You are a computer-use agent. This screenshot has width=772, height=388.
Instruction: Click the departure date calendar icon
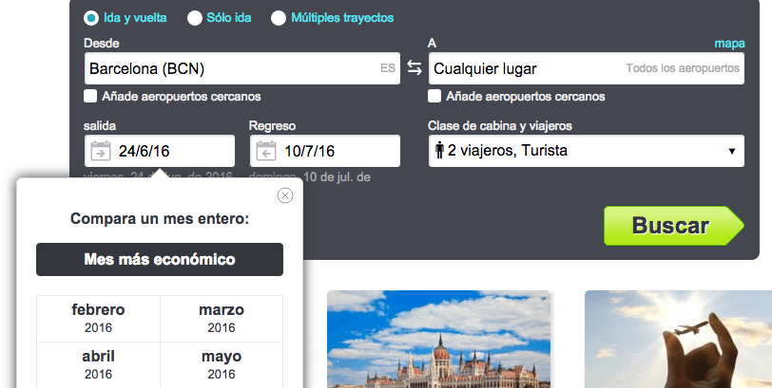point(101,151)
